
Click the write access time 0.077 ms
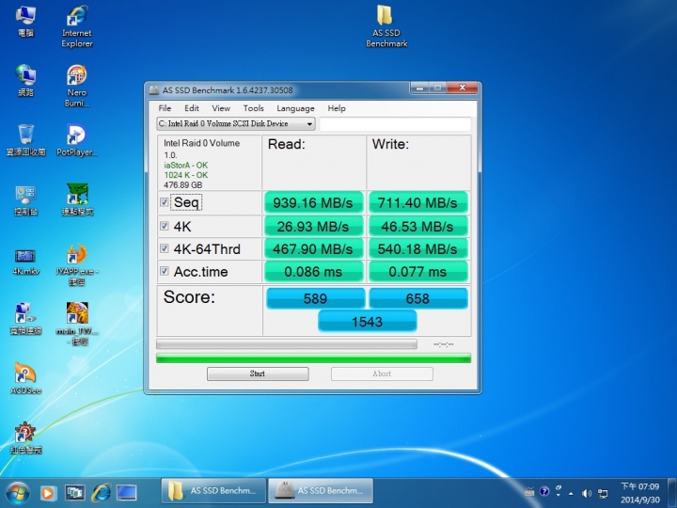417,272
